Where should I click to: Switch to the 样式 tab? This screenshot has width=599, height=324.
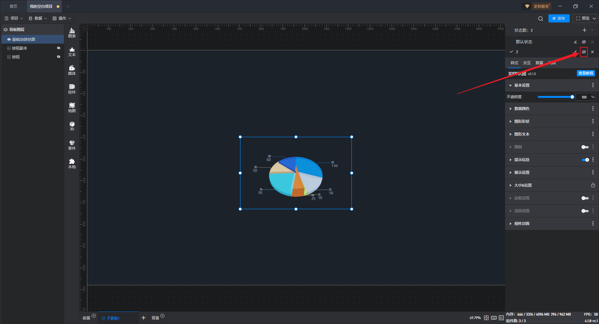tap(514, 63)
